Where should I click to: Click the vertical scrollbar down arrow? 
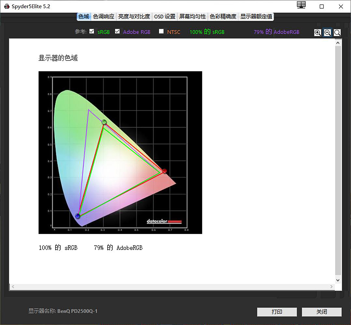(x=338, y=280)
